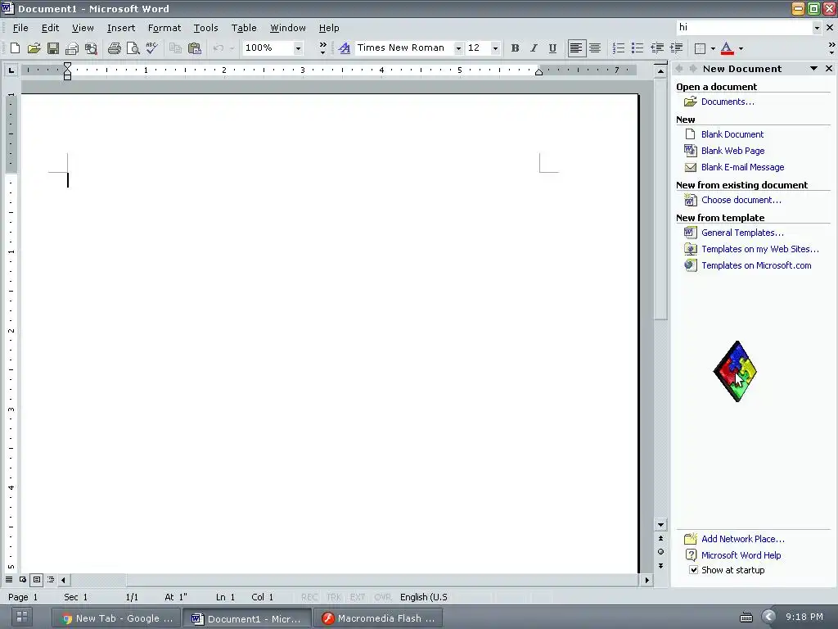
Task: Open the Tools menu
Action: [x=205, y=28]
